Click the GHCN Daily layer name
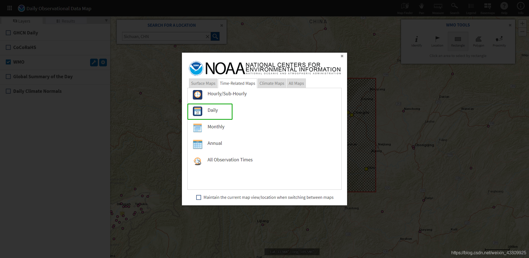Viewport: 529px width, 258px height. click(x=26, y=33)
